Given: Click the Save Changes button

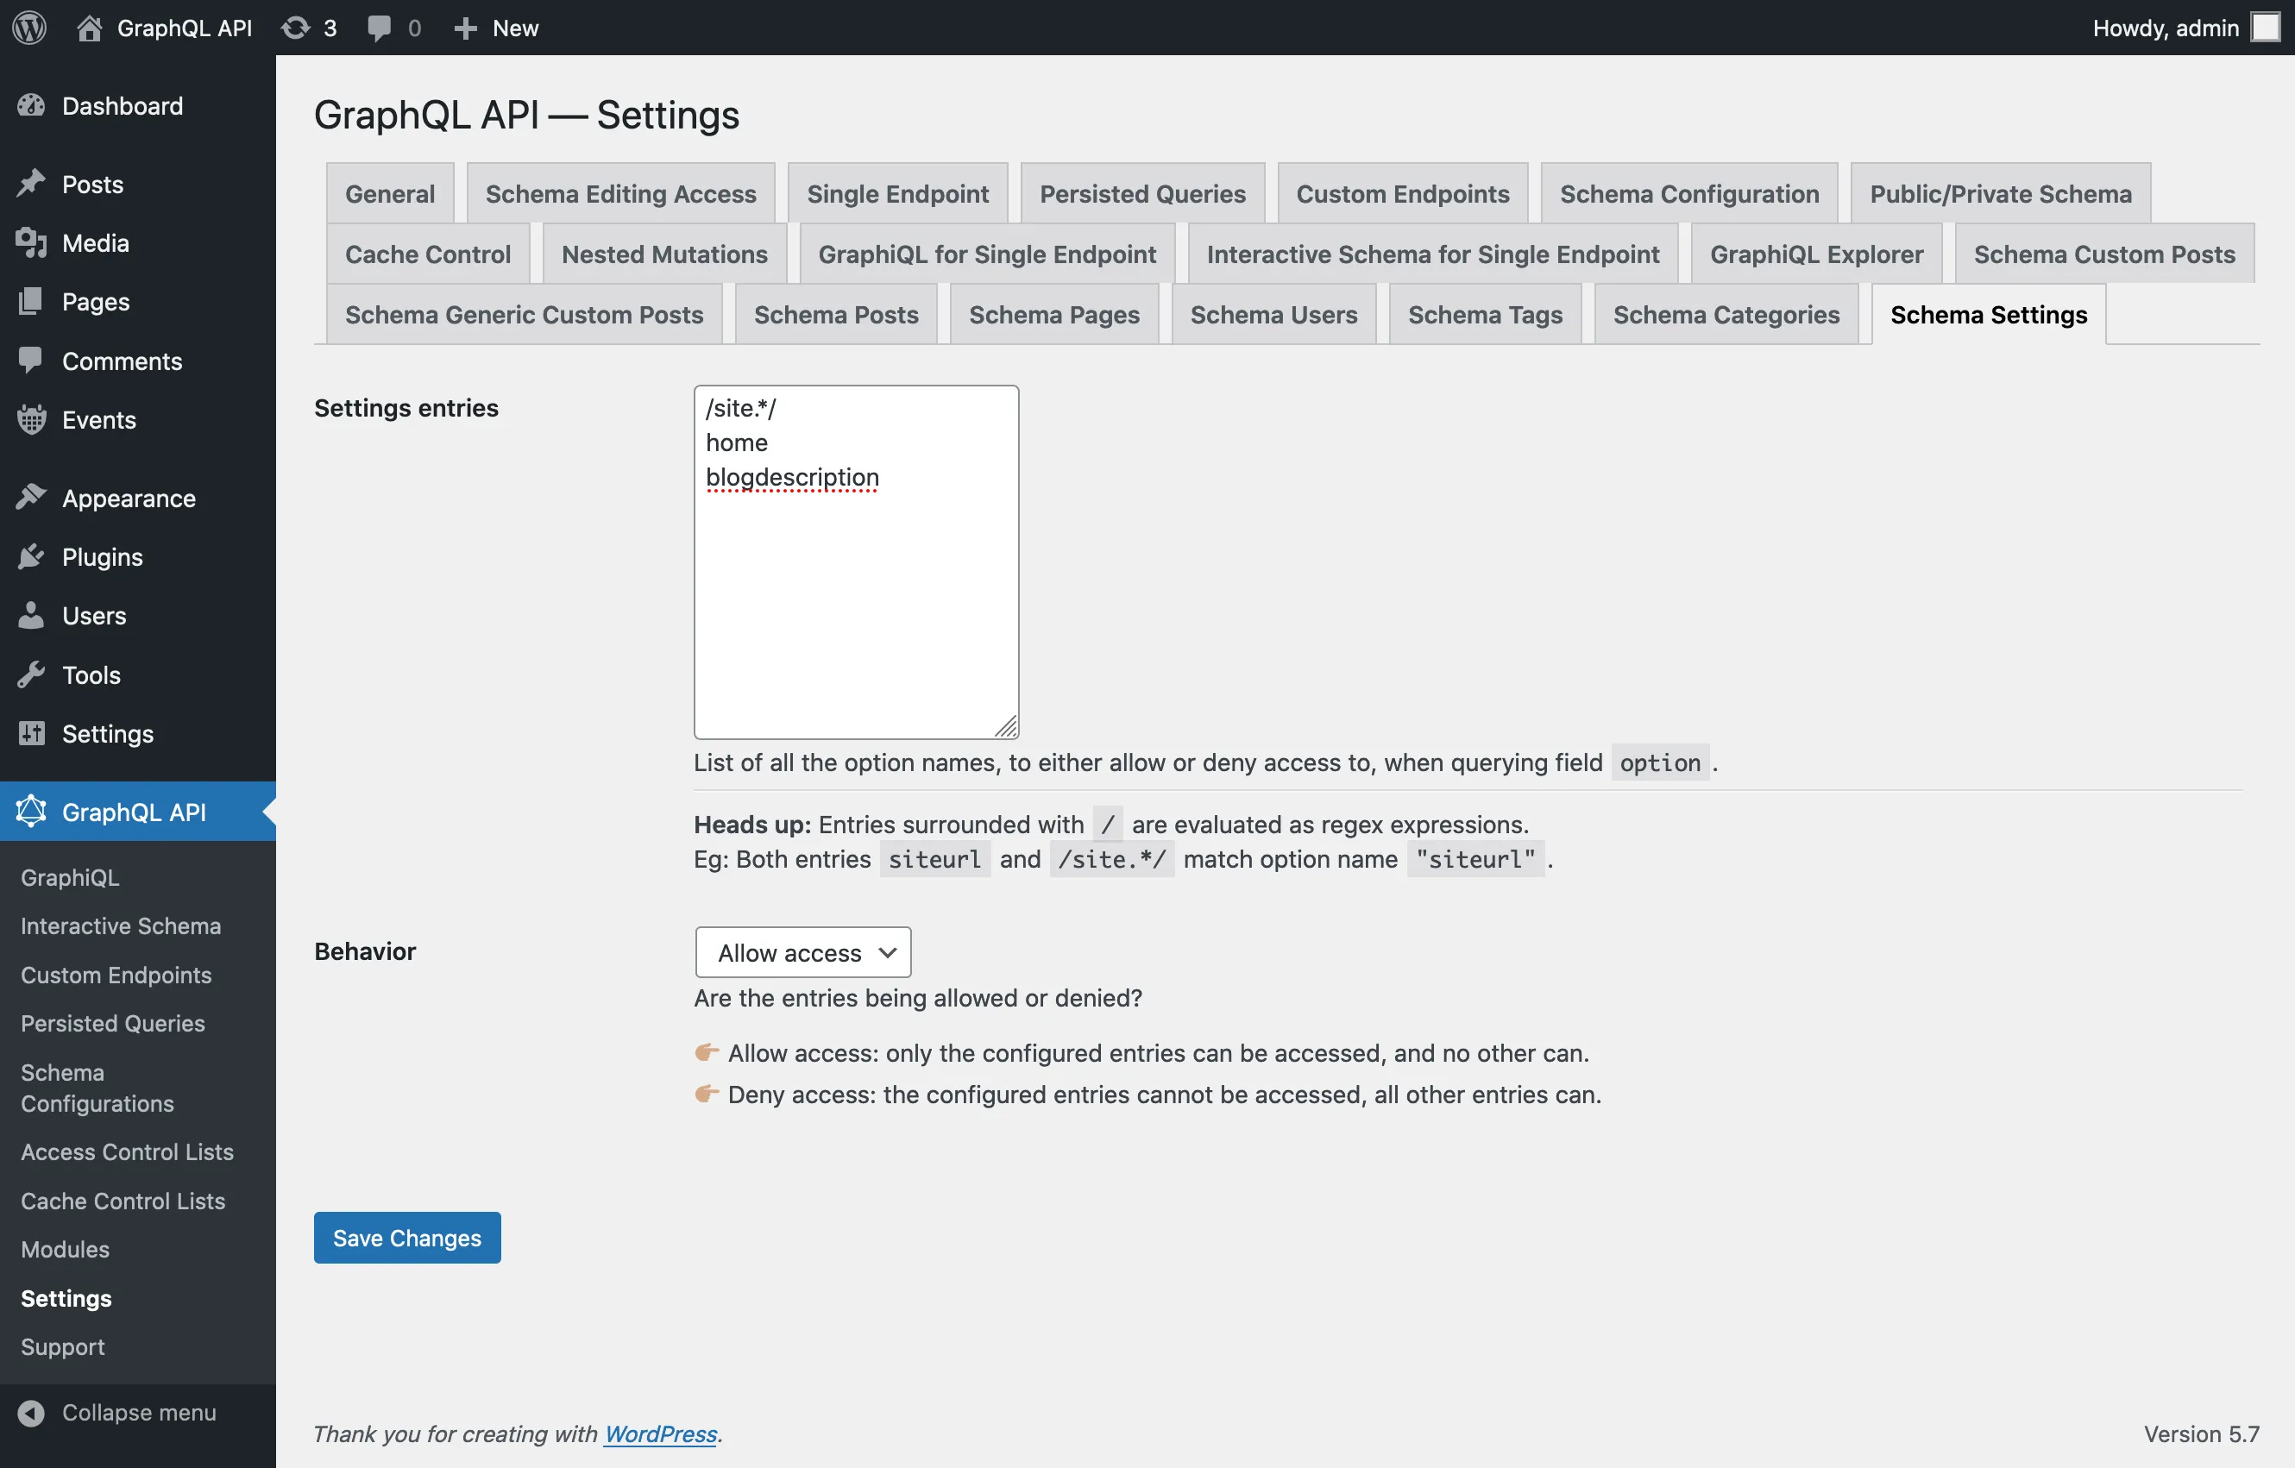Looking at the screenshot, I should coord(407,1238).
